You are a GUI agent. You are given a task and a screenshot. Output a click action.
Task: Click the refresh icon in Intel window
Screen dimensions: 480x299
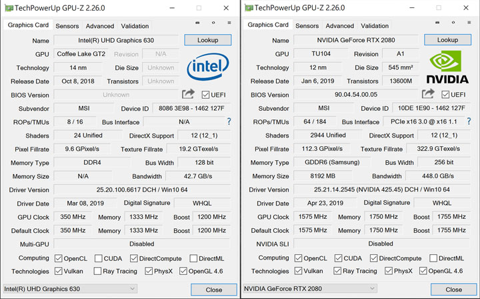213,23
